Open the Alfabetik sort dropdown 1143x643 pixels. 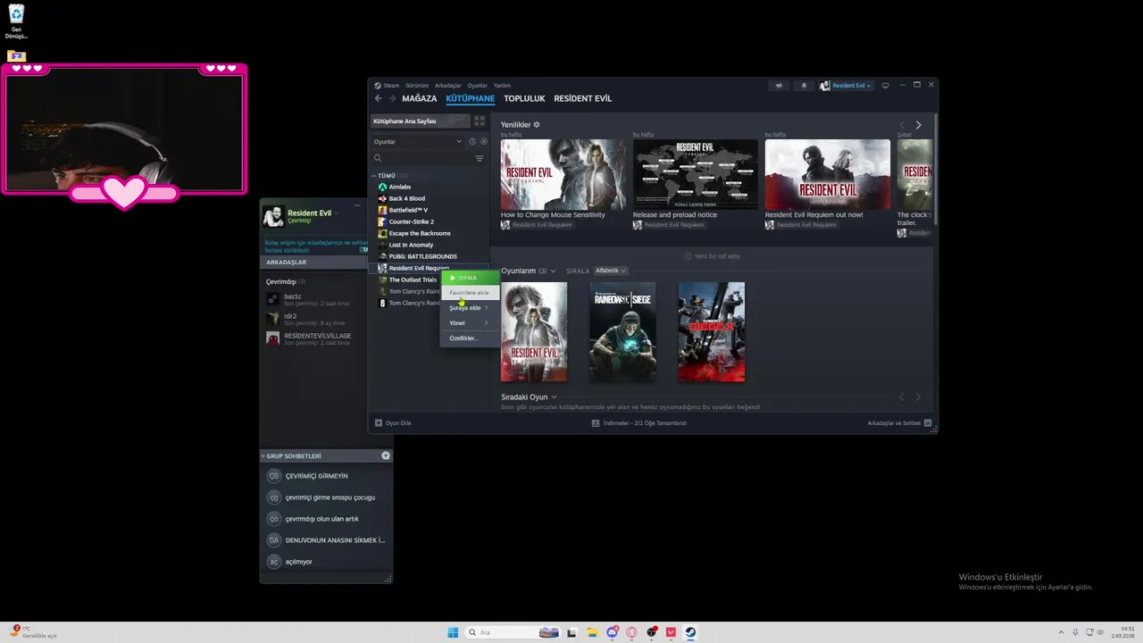point(612,271)
